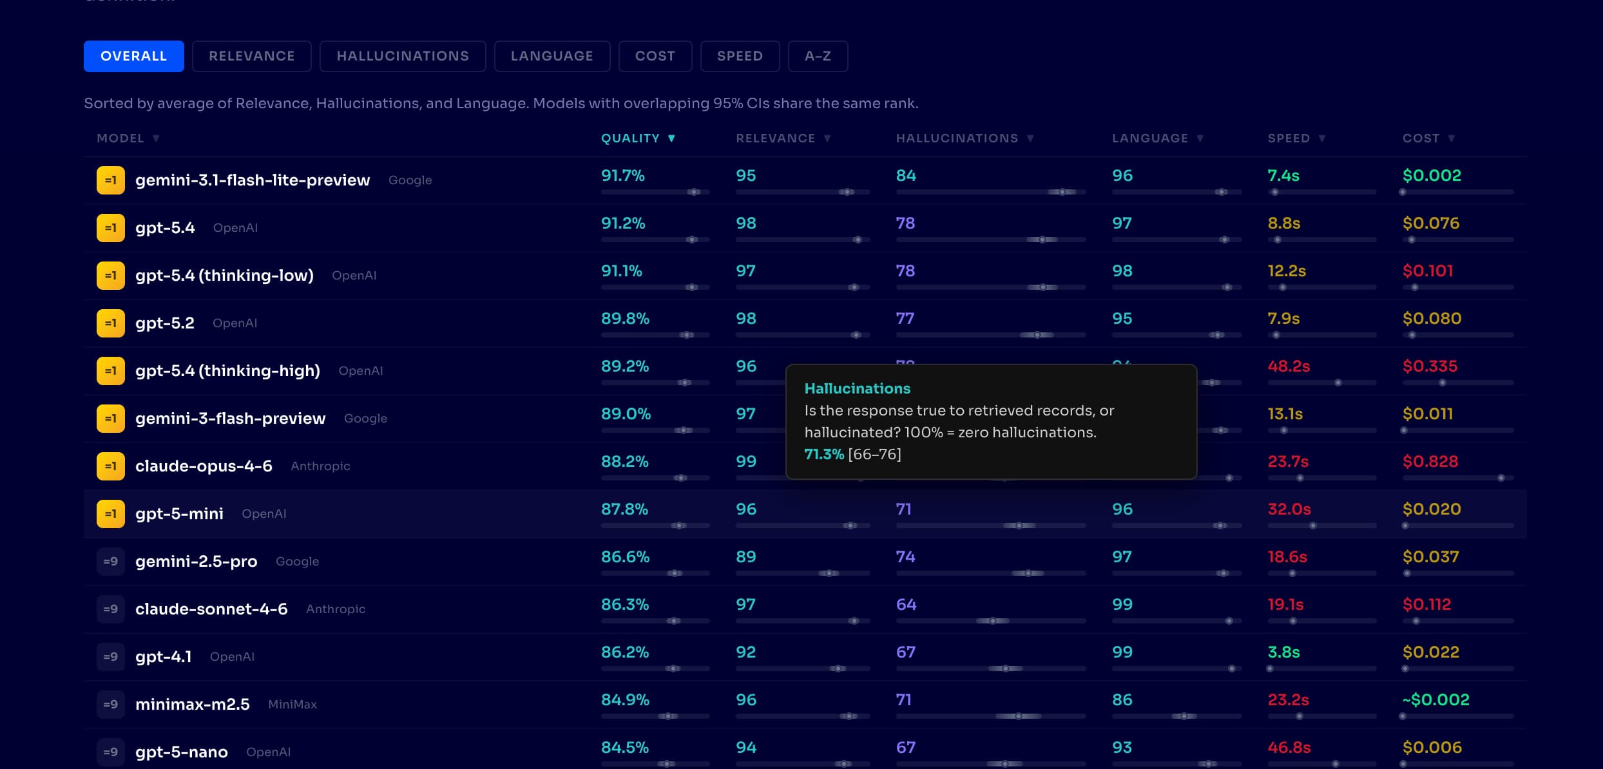The height and width of the screenshot is (769, 1603).
Task: Select the gpt-5.2 model name
Action: click(165, 323)
